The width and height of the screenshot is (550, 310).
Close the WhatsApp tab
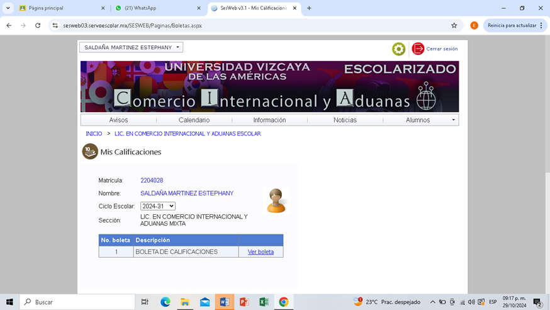pos(199,8)
